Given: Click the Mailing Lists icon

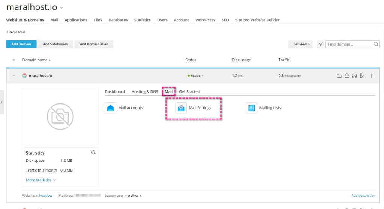Looking at the screenshot, I should point(252,108).
